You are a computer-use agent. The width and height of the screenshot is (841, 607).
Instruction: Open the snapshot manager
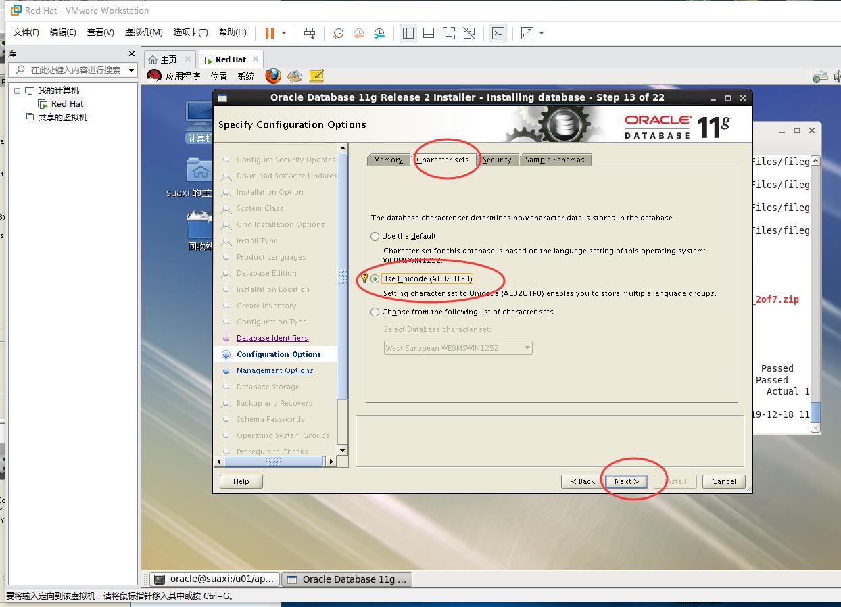379,32
